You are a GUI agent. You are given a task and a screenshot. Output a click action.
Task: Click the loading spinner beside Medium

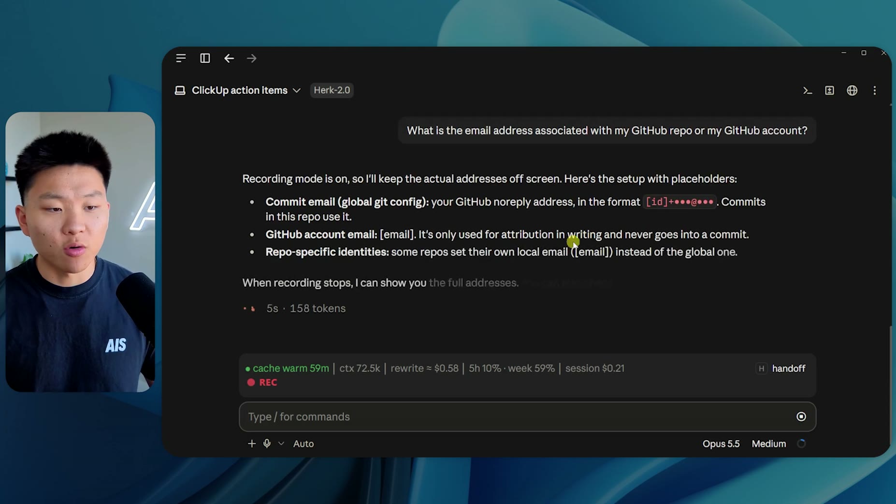801,444
